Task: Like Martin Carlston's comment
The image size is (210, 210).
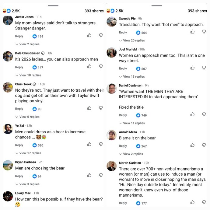Action: coord(192,202)
